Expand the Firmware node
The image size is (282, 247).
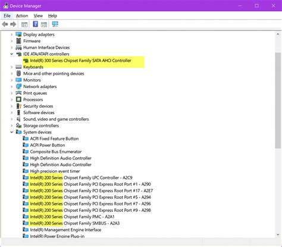pyautogui.click(x=11, y=41)
